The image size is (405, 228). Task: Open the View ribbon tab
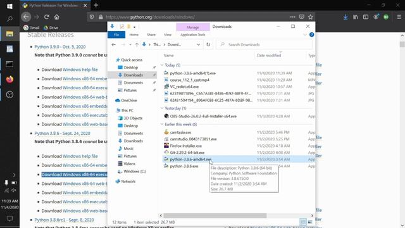point(167,35)
